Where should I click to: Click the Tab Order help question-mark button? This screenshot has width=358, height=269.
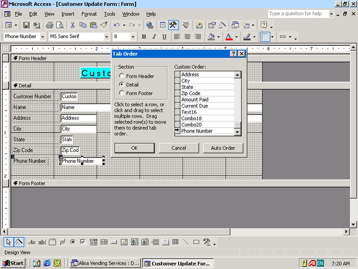(x=233, y=53)
